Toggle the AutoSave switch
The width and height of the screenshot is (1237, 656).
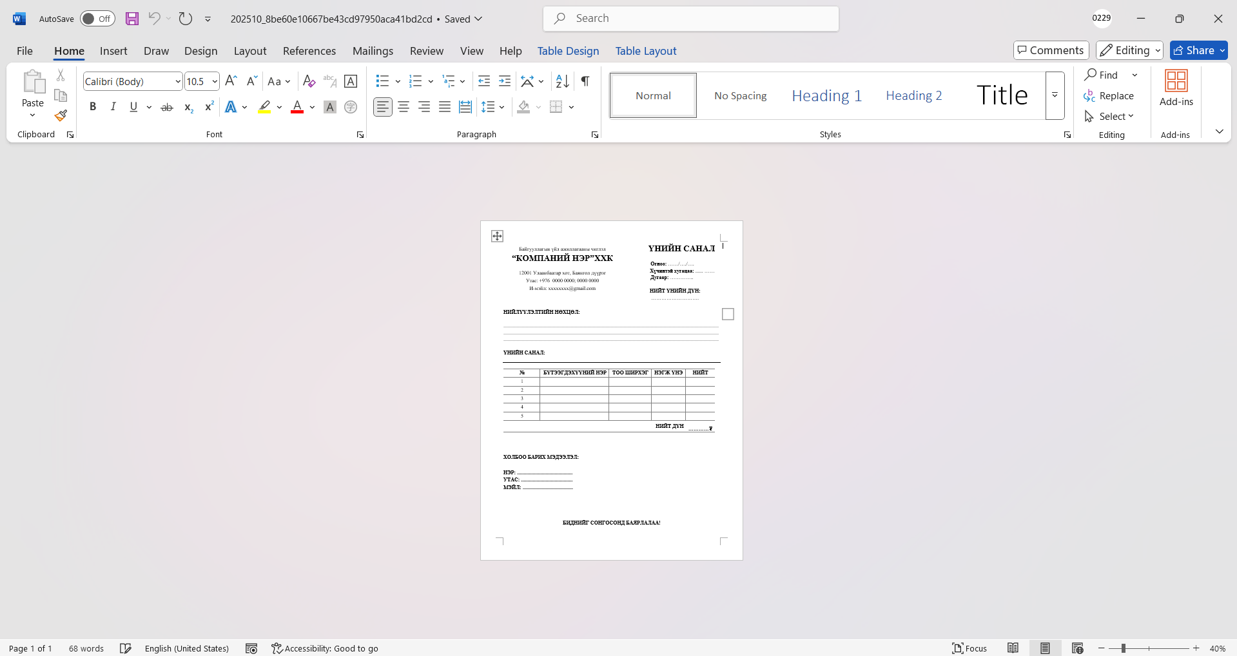(x=97, y=19)
